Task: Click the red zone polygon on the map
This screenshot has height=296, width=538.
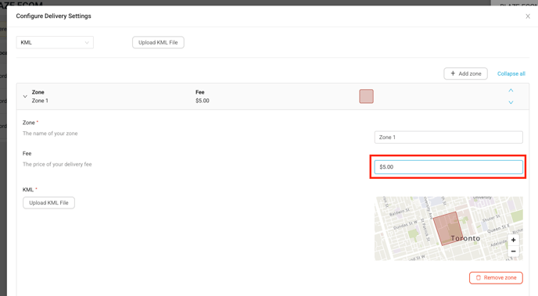Action: (447, 228)
